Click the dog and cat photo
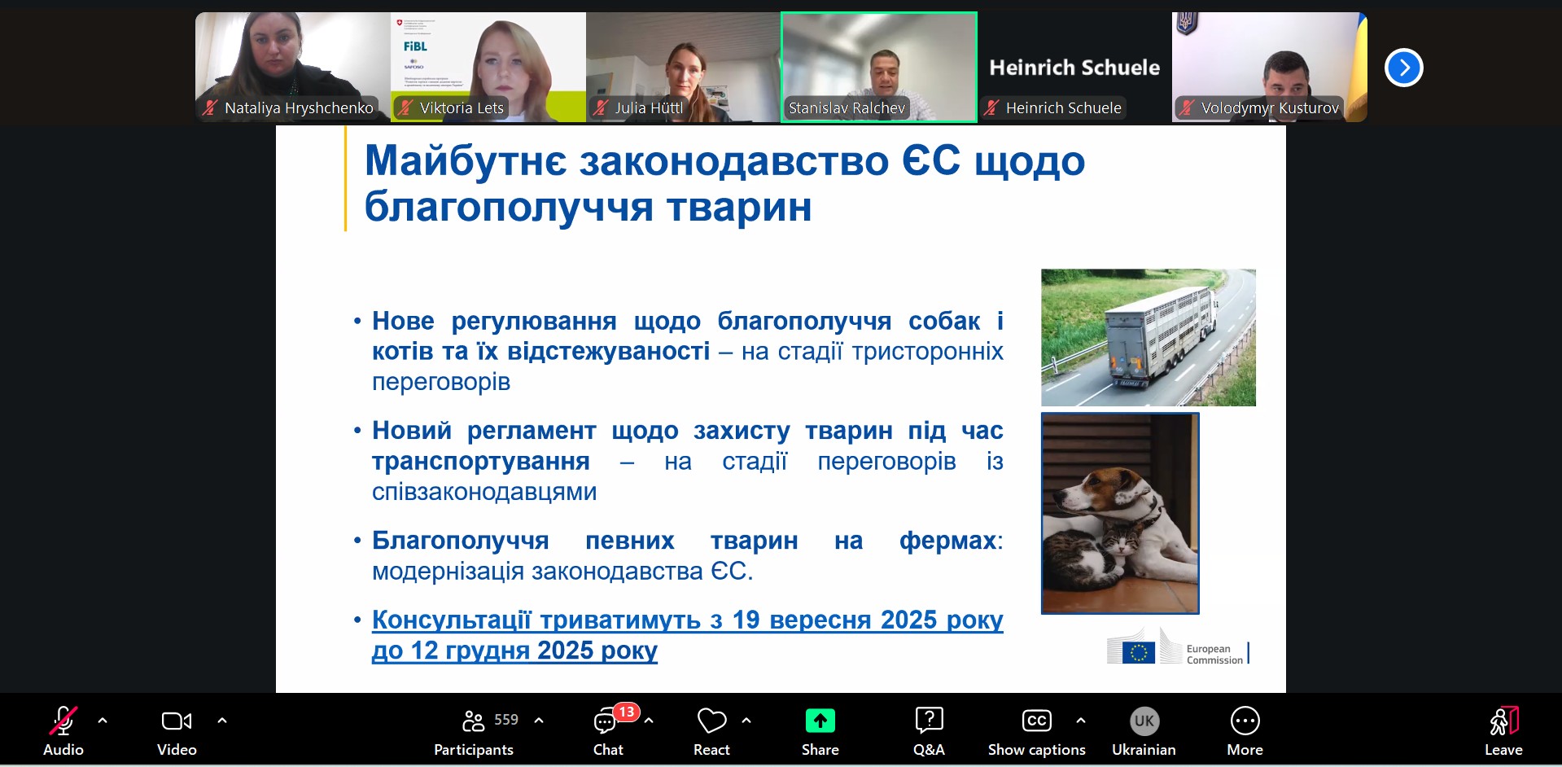Screen dimensions: 1562x767 pos(1120,513)
